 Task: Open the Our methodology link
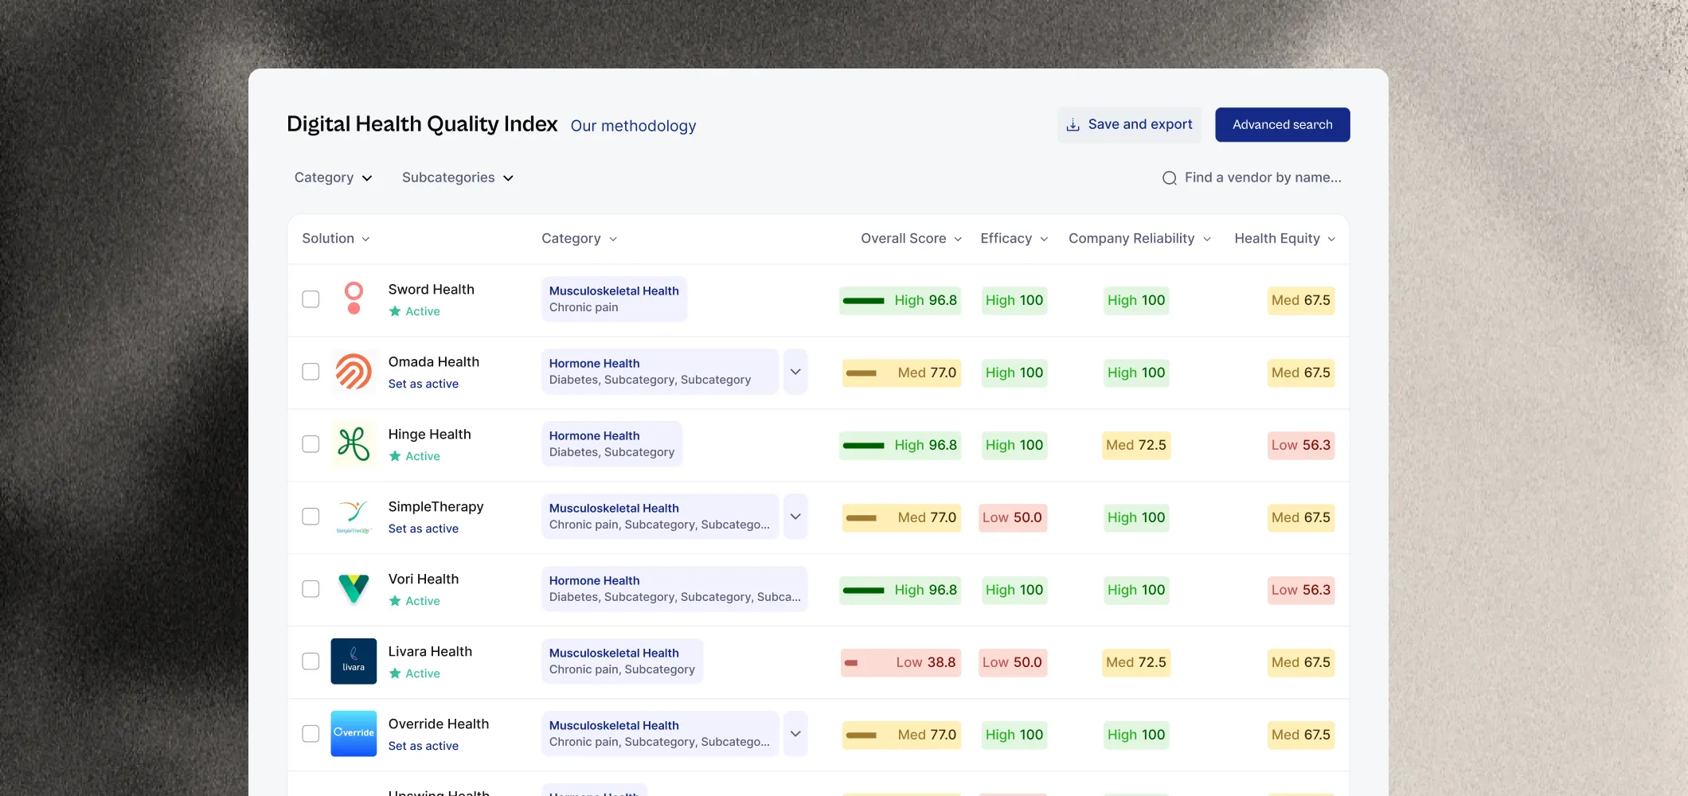click(633, 126)
